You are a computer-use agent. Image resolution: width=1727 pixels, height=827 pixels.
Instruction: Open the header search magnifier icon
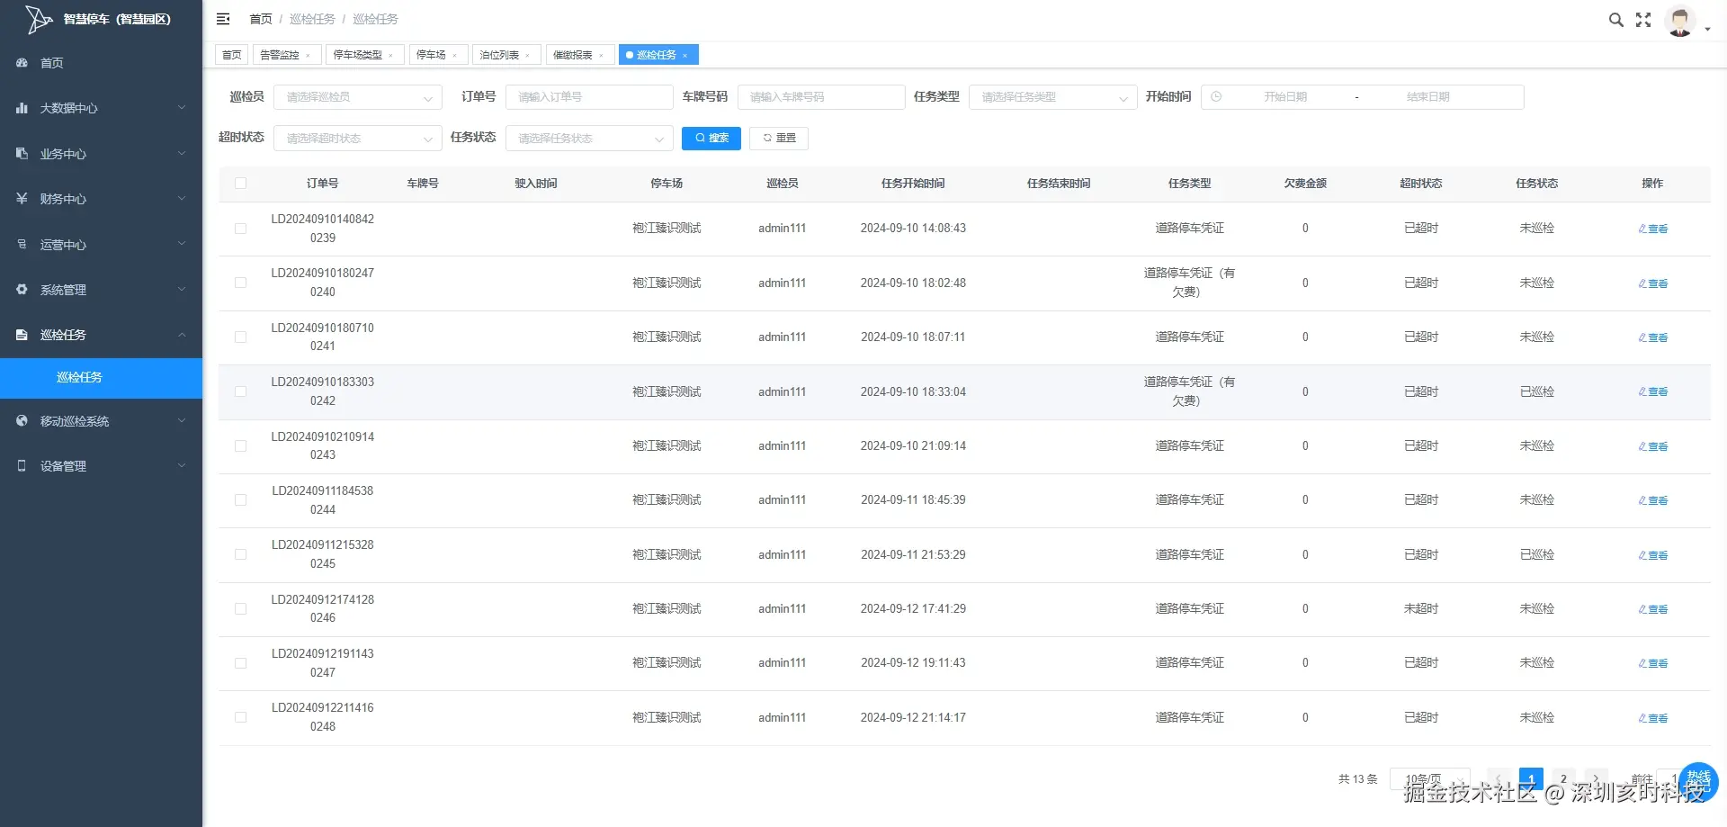pyautogui.click(x=1616, y=20)
